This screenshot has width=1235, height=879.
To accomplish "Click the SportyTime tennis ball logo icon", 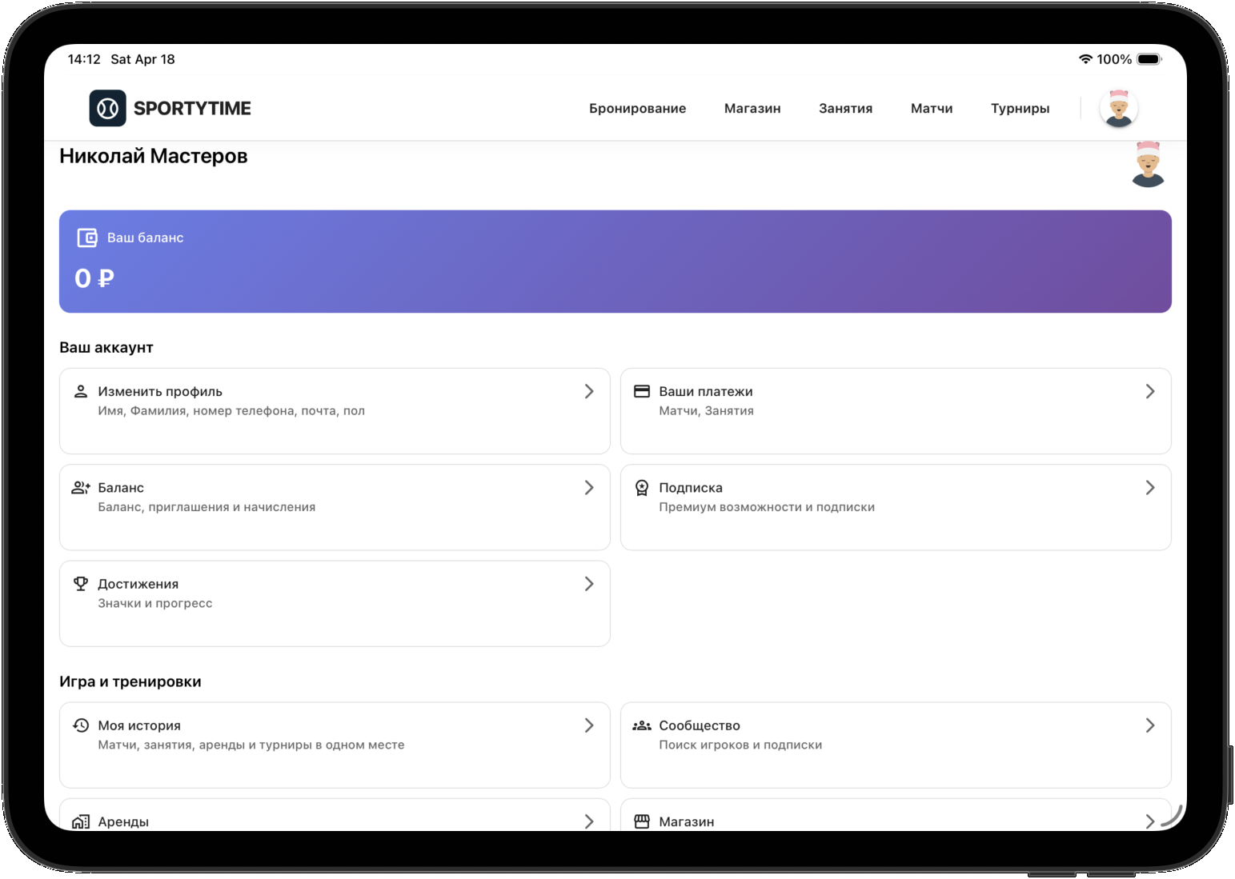I will click(107, 108).
